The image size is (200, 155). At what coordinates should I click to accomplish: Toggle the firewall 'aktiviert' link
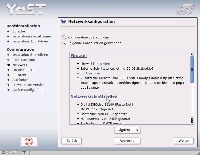(x=104, y=64)
